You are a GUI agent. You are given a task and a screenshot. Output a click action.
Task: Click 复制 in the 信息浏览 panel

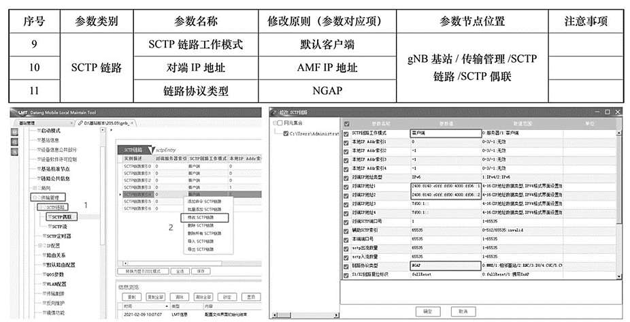(x=132, y=297)
